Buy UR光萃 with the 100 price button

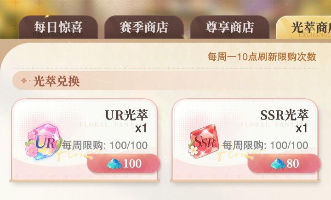[123, 164]
